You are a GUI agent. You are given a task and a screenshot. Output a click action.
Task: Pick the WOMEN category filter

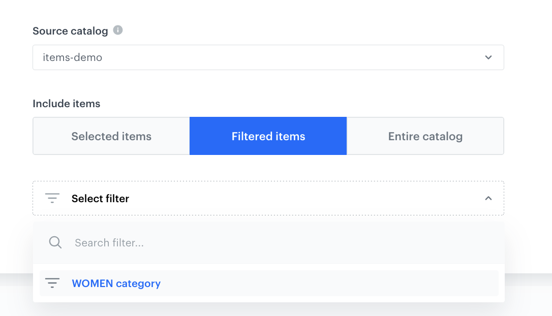click(116, 283)
